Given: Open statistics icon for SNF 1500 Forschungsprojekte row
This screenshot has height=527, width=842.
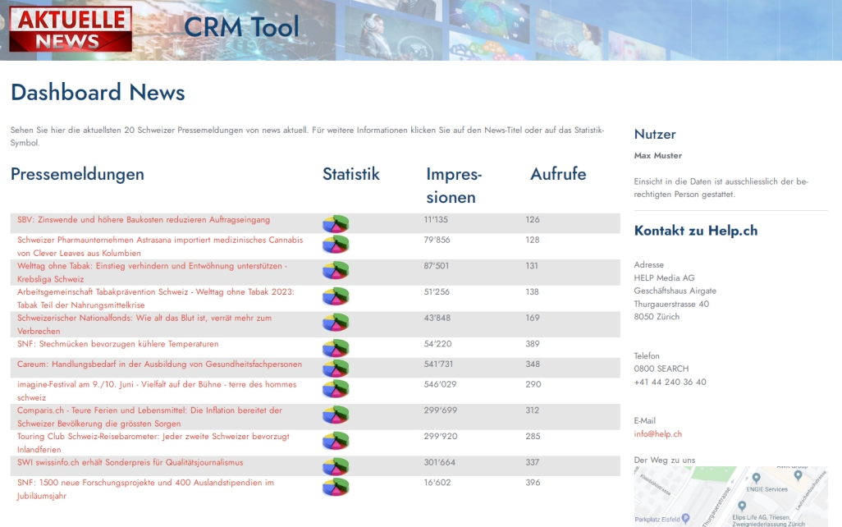Looking at the screenshot, I should pyautogui.click(x=336, y=487).
